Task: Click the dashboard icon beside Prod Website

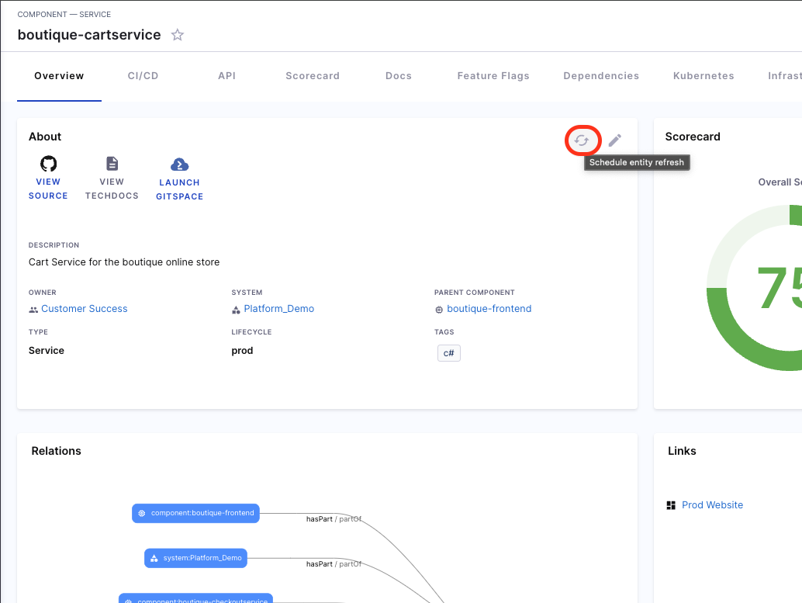Action: pyautogui.click(x=672, y=505)
